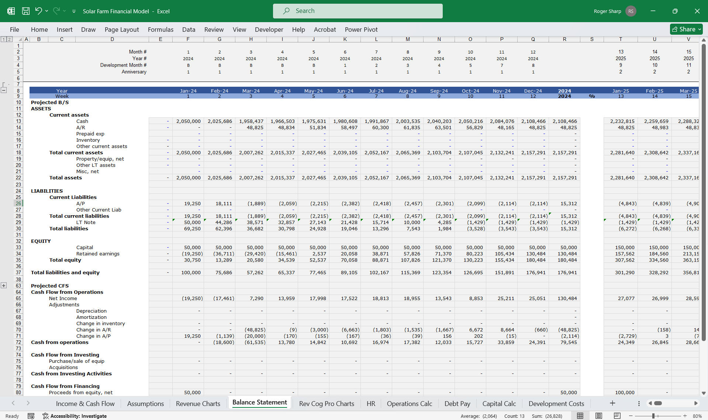
Task: Click the Dec-24 column heading cell
Action: [533, 91]
